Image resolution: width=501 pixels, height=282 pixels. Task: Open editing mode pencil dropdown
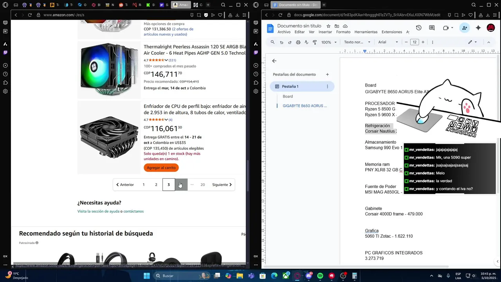coord(472,42)
